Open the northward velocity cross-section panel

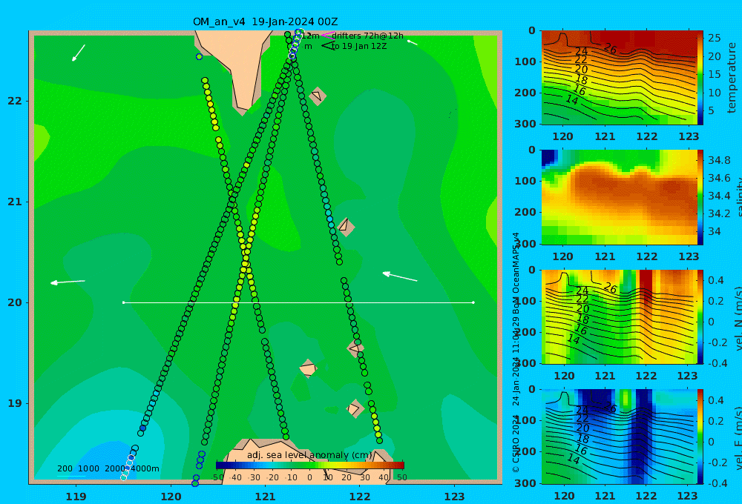619,316
